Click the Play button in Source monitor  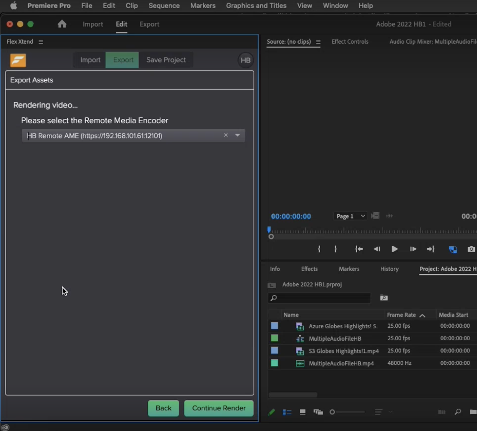[394, 249]
